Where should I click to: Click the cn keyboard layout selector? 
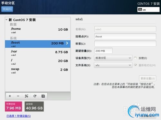pyautogui.click(x=148, y=10)
